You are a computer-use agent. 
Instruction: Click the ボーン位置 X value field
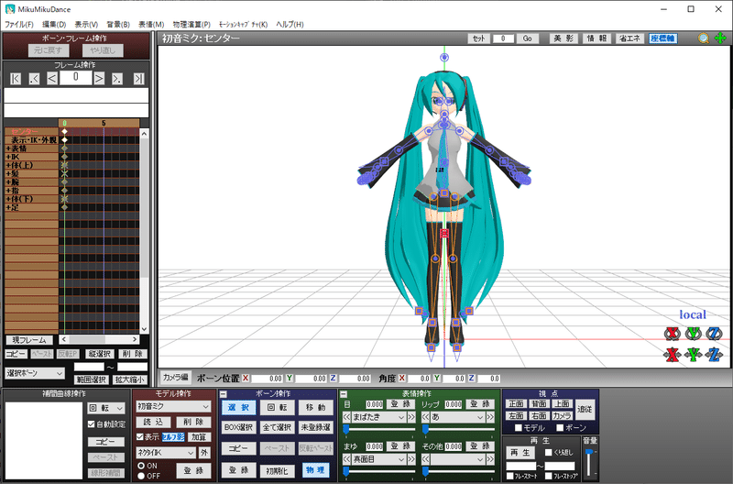pos(267,379)
